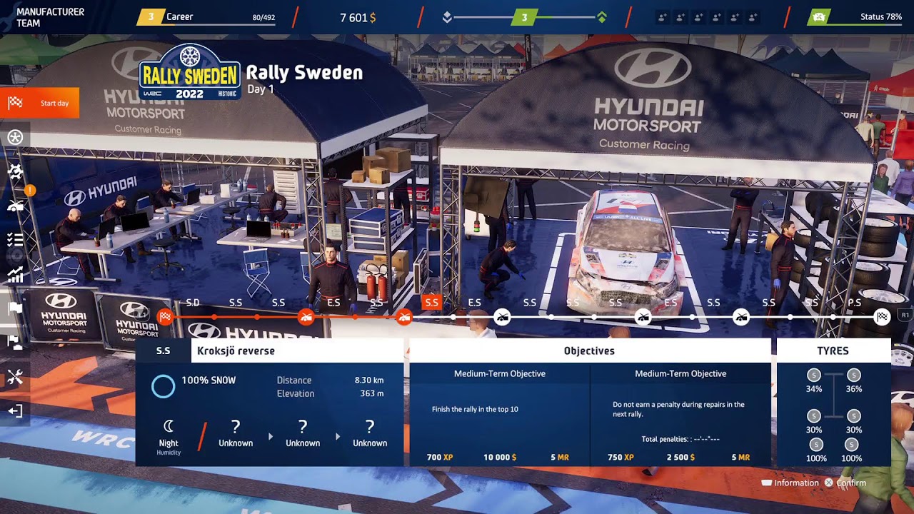The image size is (914, 514).
Task: Select the 34% worn tyre icon
Action: point(813,375)
